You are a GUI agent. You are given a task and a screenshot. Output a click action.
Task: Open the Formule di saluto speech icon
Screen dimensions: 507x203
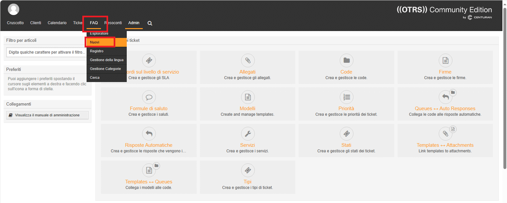(x=149, y=97)
